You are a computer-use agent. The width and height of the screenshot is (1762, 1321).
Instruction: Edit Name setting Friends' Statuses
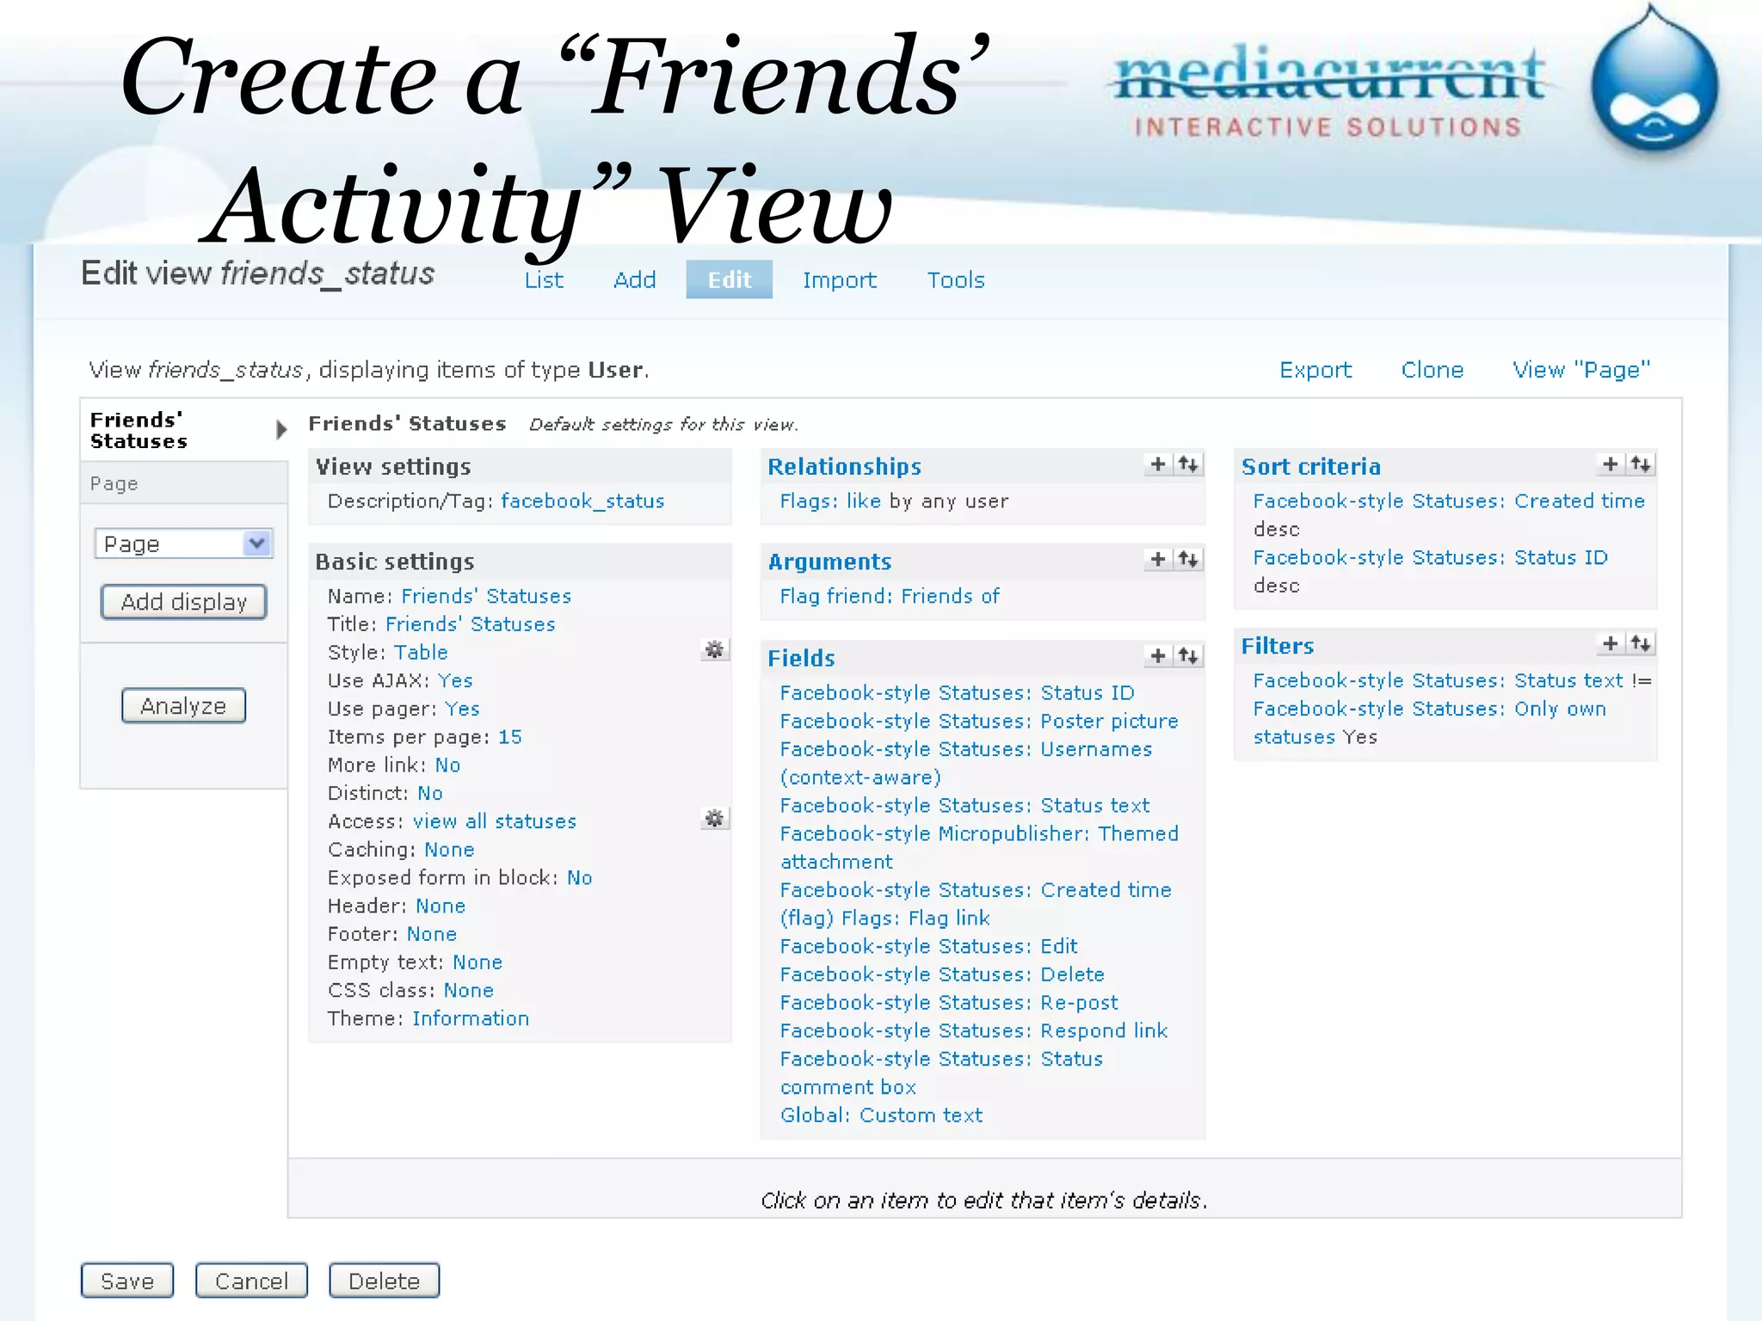486,596
